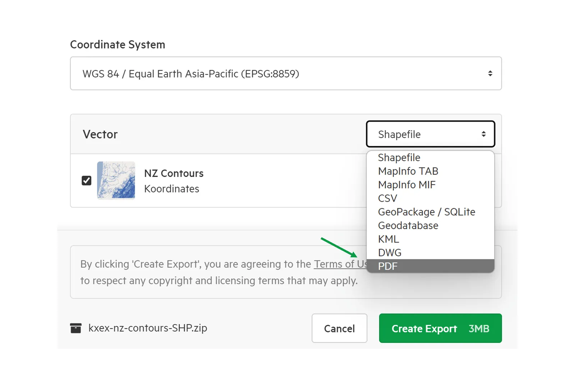Select Geodatabase in the format list
This screenshot has width=575, height=372.
(430, 226)
